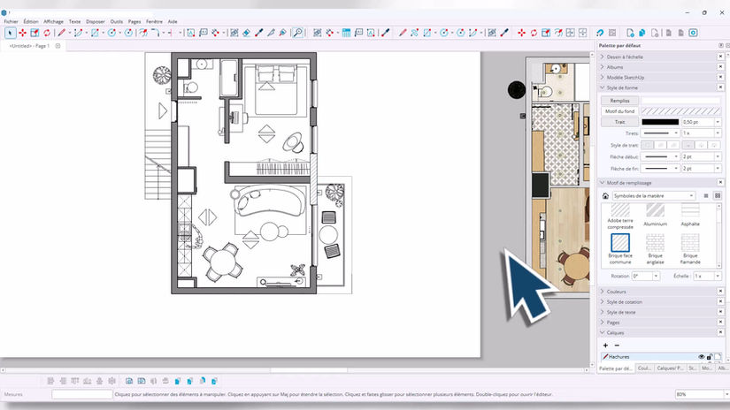The width and height of the screenshot is (730, 410).
Task: Pin the Palette par défaut tray
Action: (720, 46)
